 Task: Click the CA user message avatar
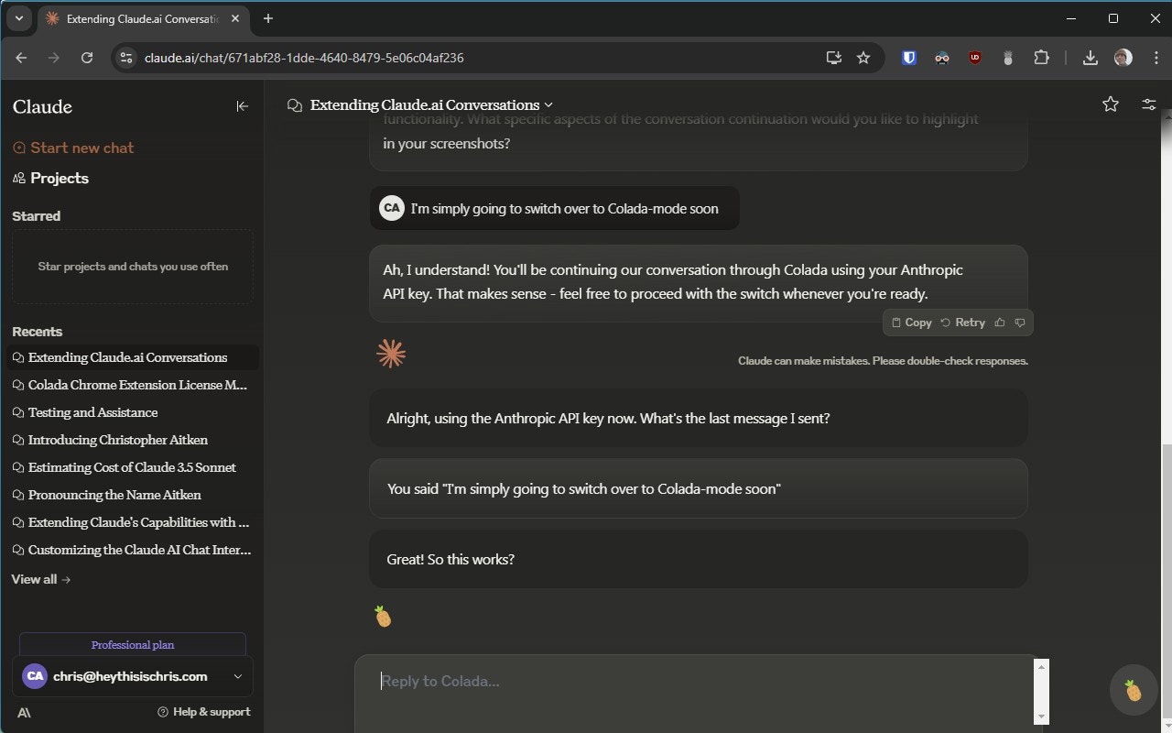[x=392, y=208]
